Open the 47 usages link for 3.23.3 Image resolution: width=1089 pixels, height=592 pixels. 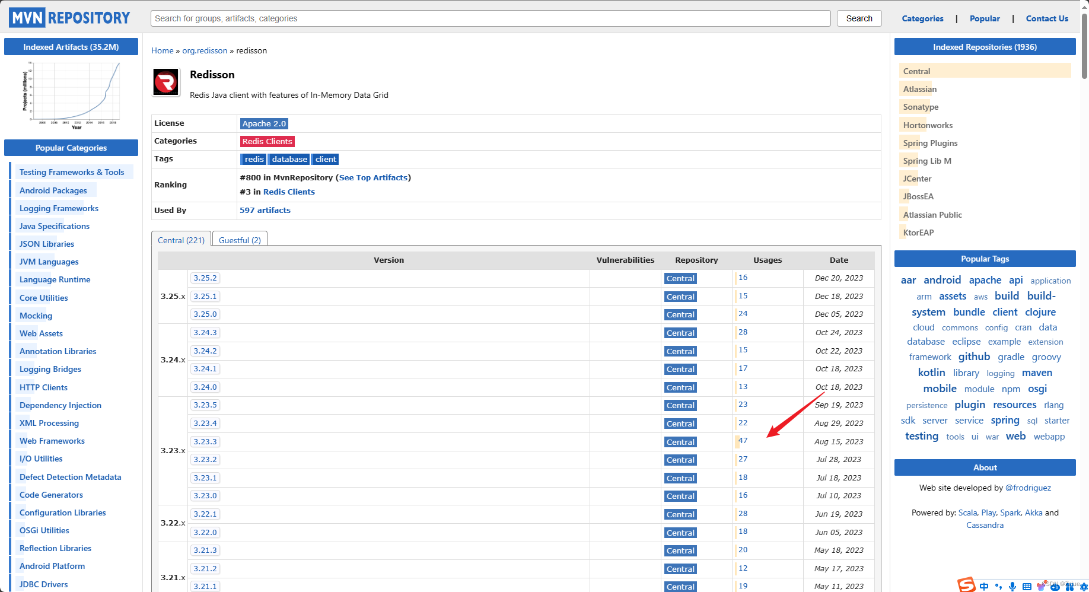click(743, 440)
